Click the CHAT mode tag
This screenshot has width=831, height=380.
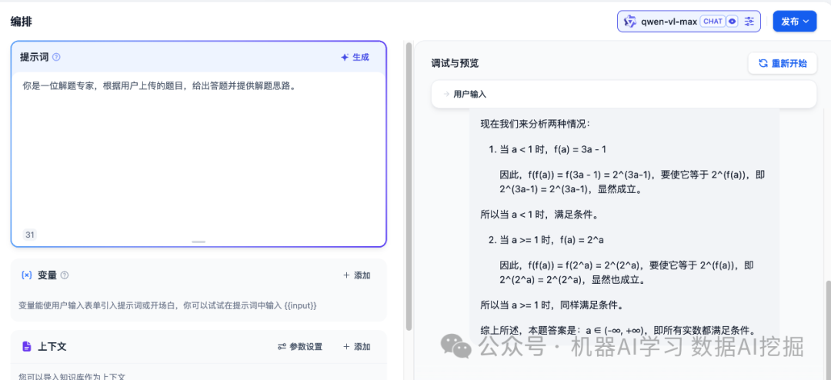point(713,22)
